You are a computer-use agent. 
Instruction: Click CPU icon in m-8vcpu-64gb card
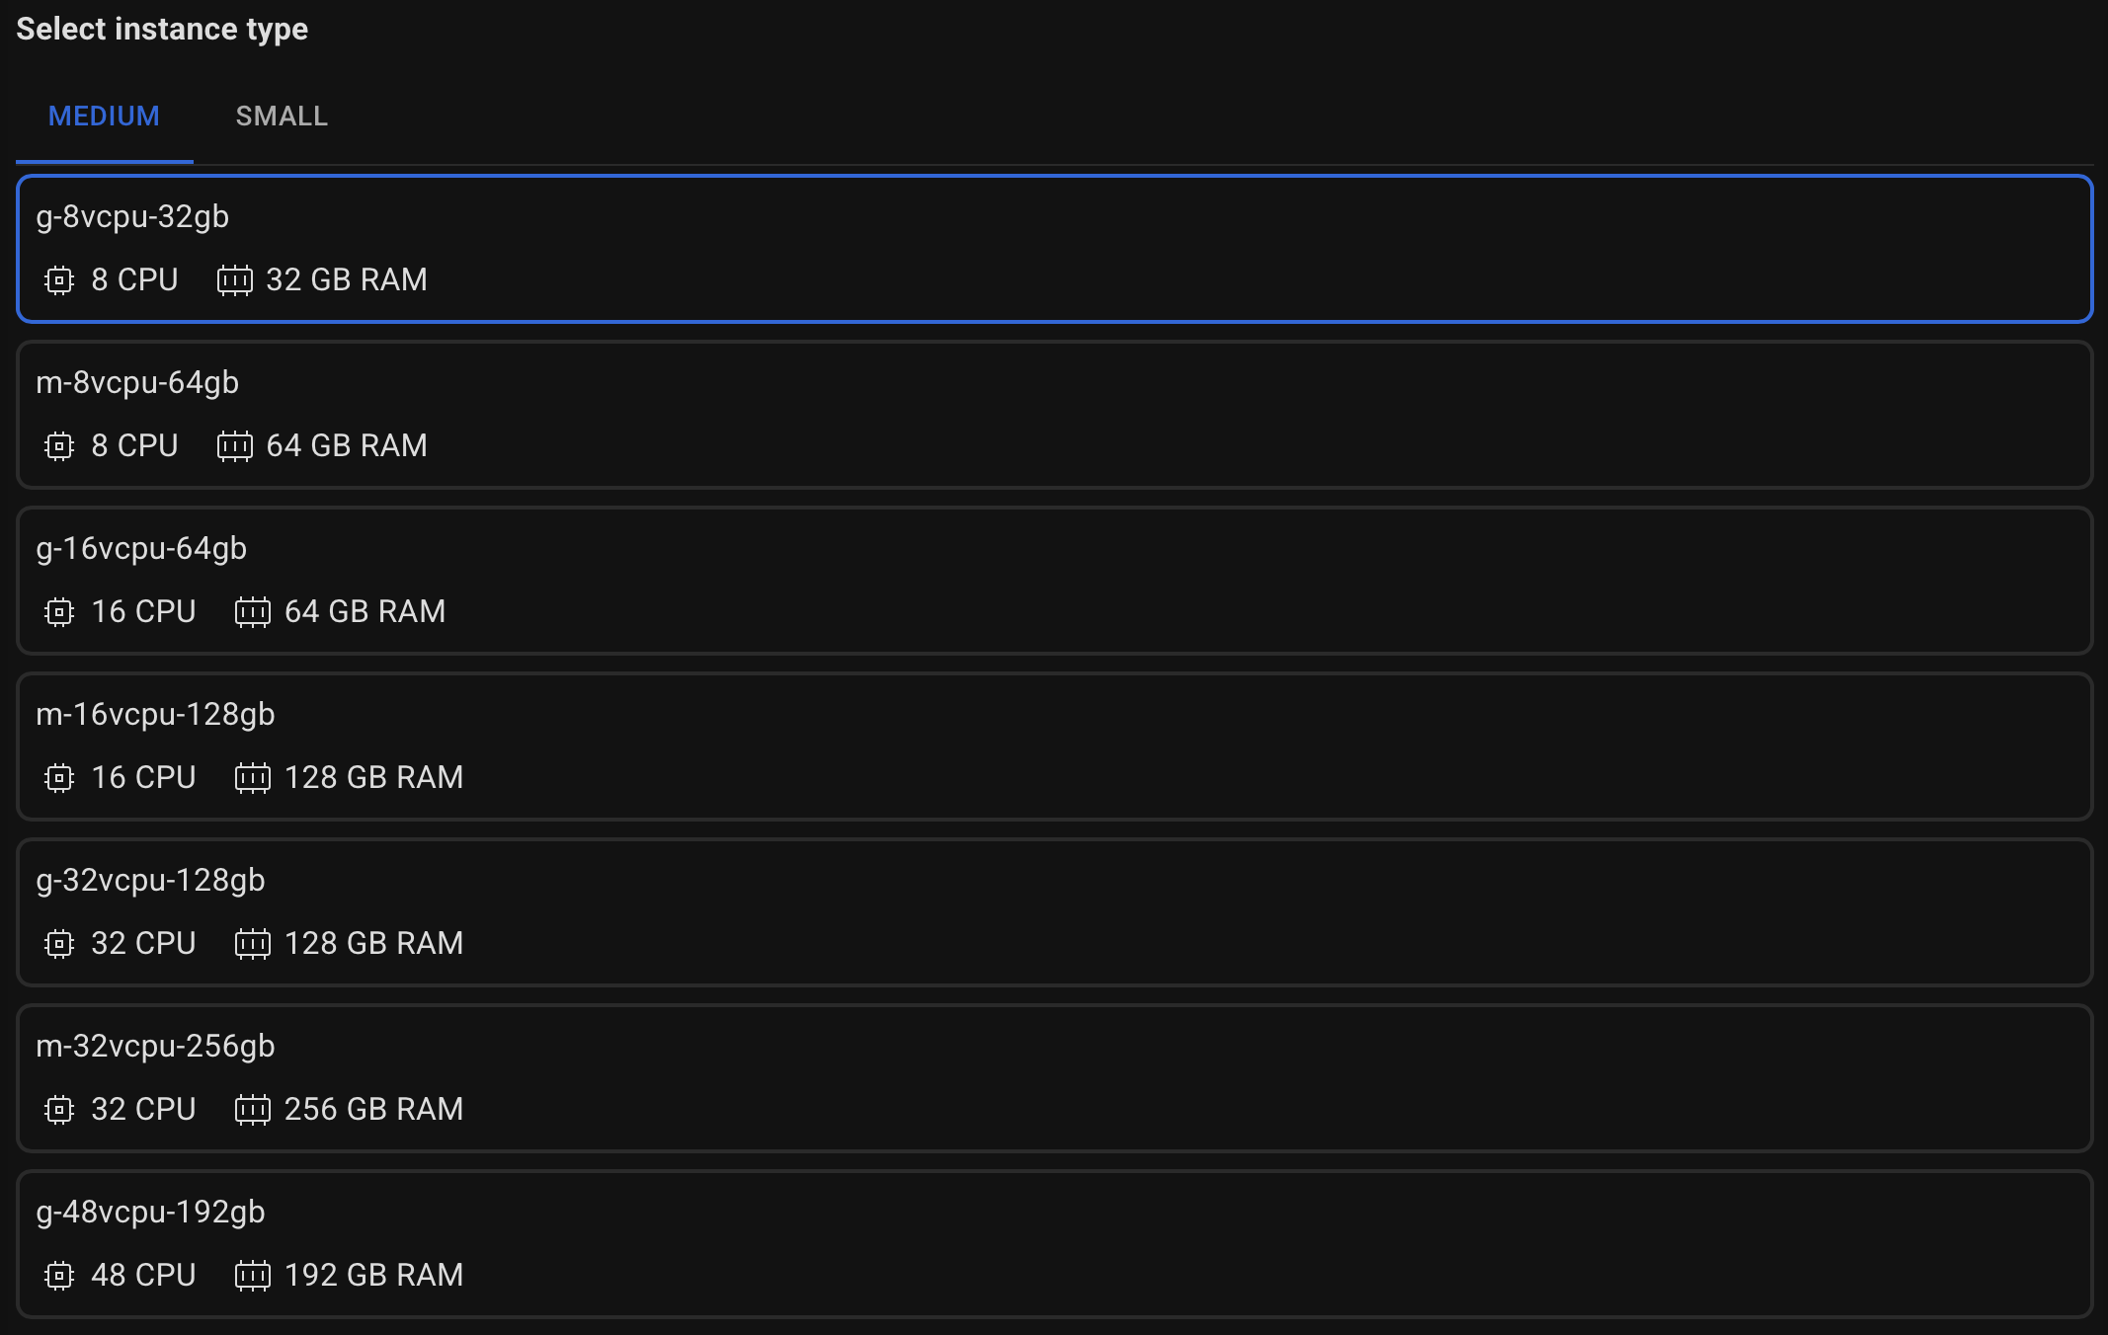tap(59, 446)
